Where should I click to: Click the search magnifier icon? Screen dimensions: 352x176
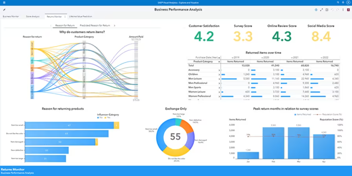[x=338, y=2]
